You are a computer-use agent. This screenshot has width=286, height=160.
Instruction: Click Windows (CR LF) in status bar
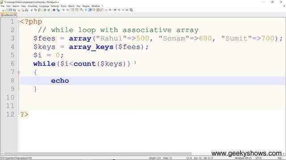click(x=243, y=158)
